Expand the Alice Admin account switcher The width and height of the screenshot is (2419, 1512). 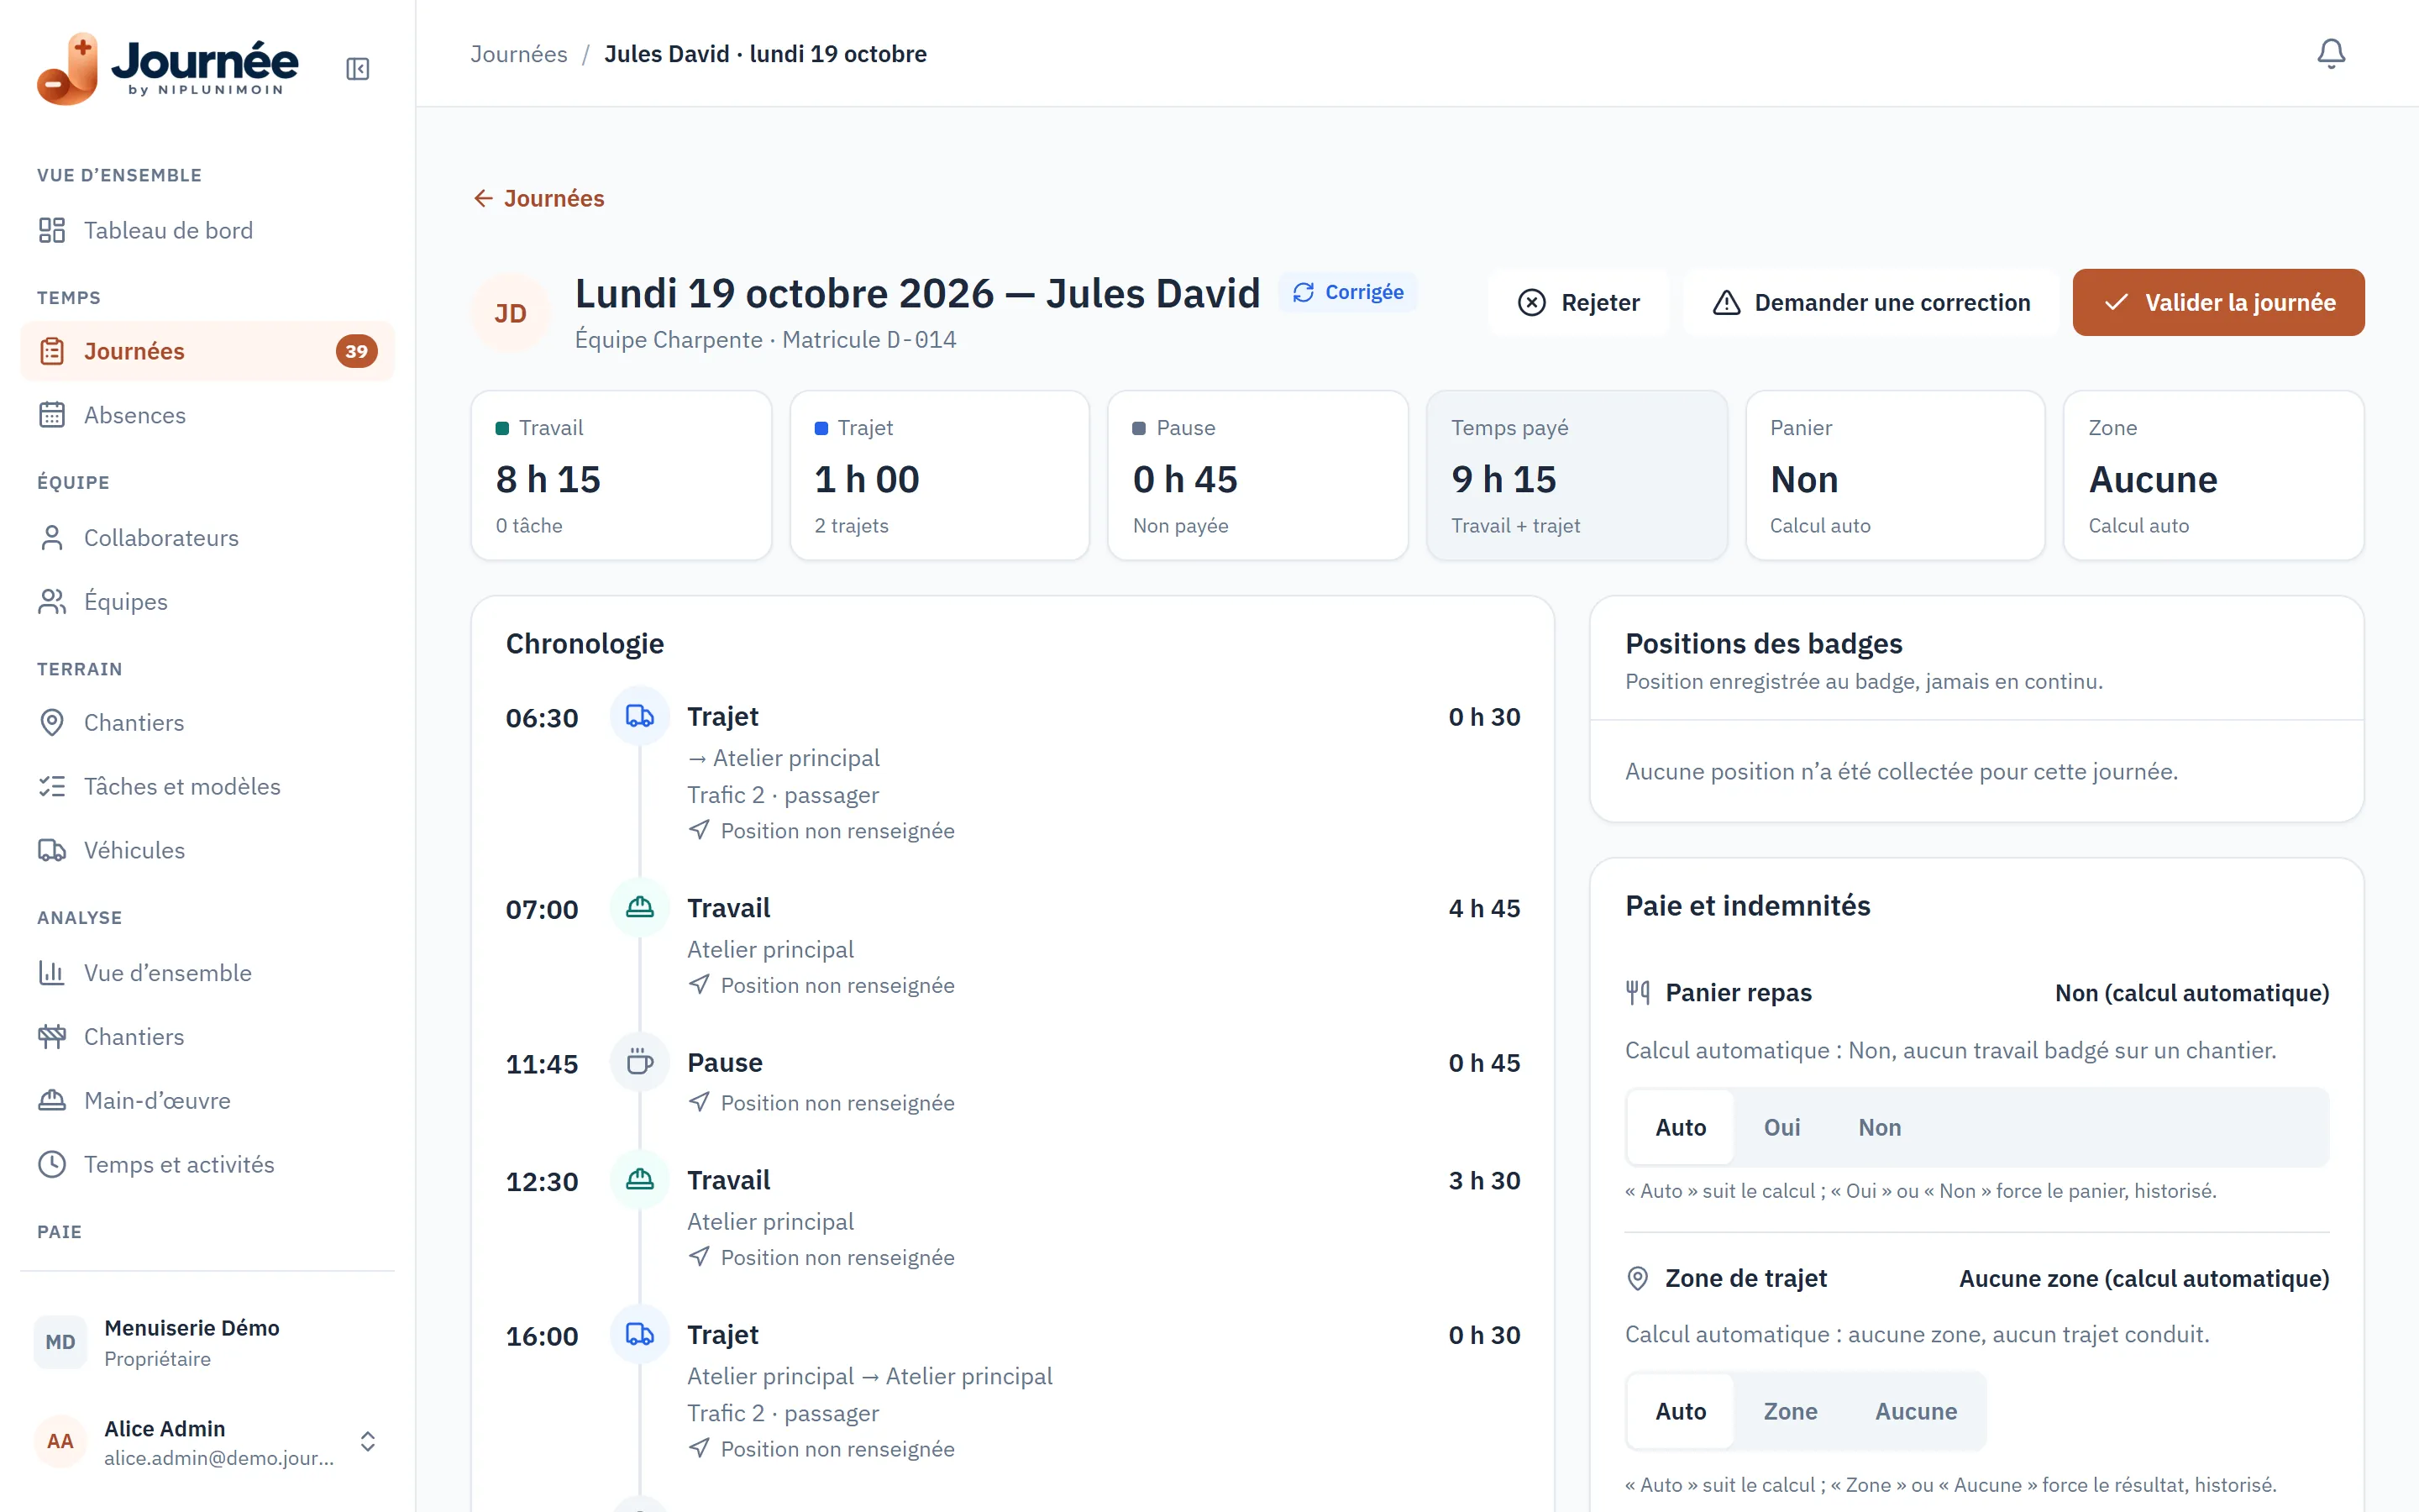(368, 1441)
